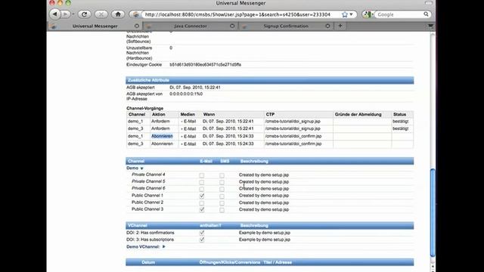Go forward with the browser forward arrow

65,14
